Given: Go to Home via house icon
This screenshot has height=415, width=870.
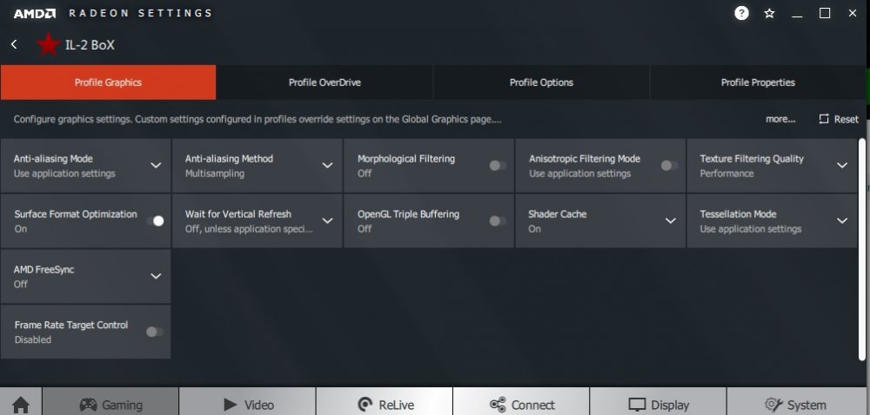Looking at the screenshot, I should pyautogui.click(x=21, y=405).
